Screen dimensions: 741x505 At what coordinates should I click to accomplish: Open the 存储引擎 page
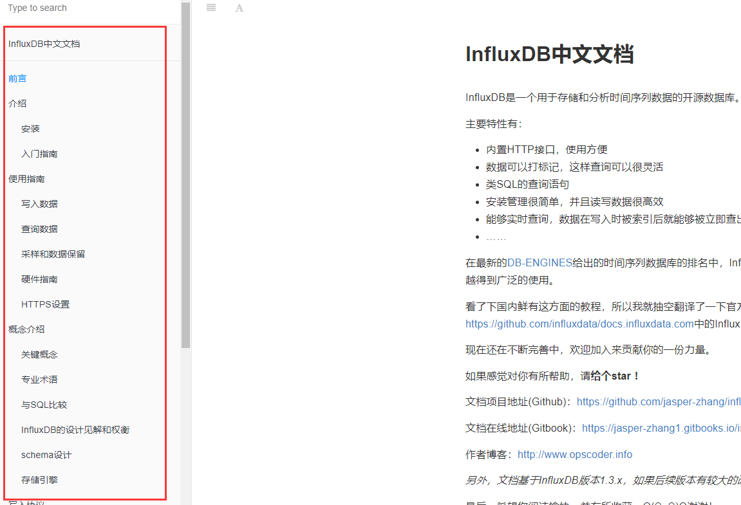tap(39, 479)
